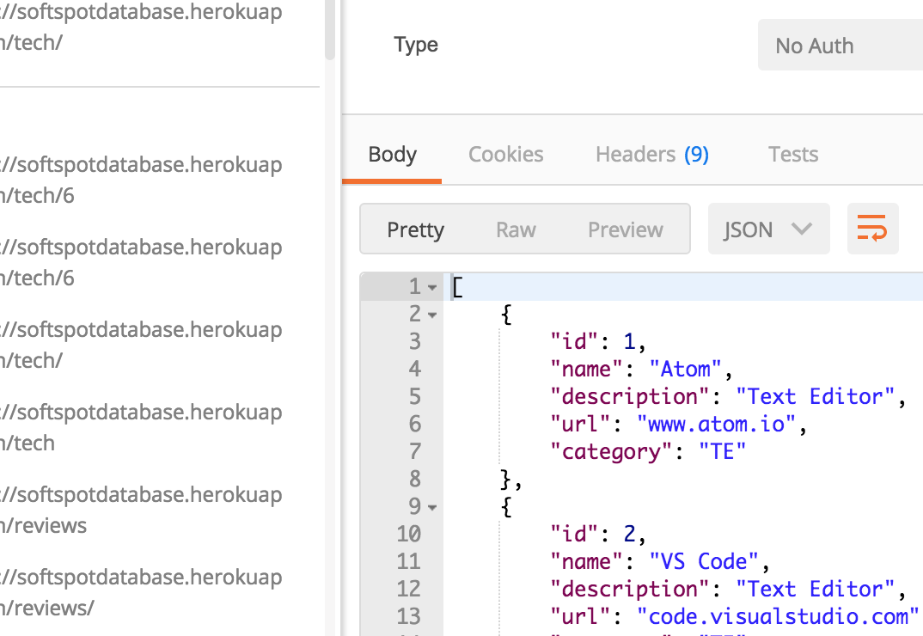Select the Preview view mode
Screen dimensions: 923x636
click(x=625, y=229)
